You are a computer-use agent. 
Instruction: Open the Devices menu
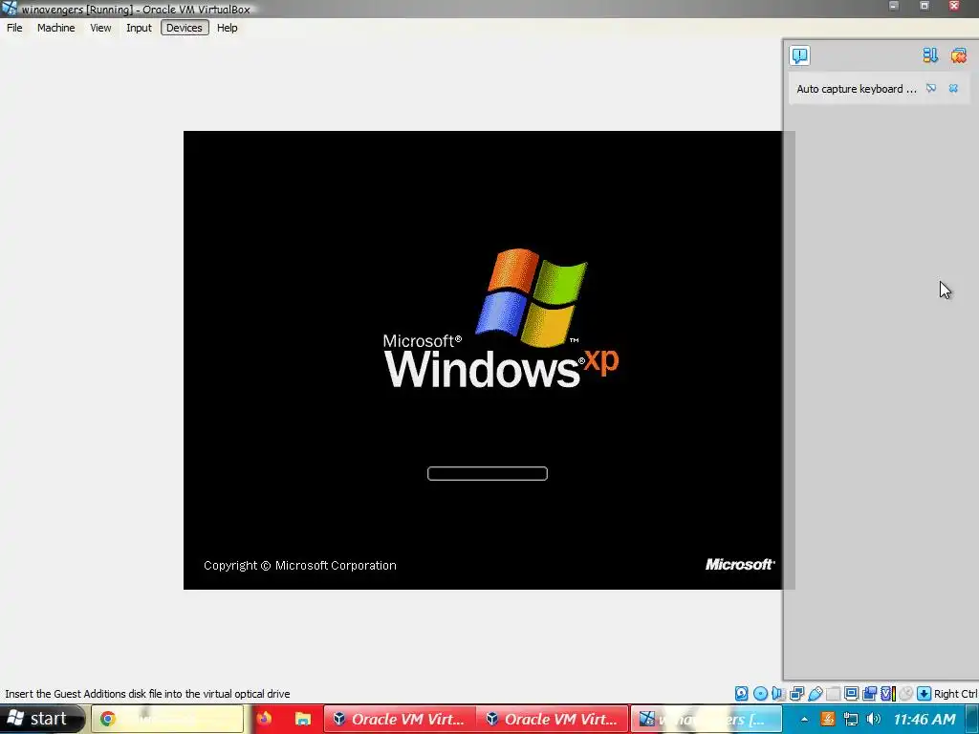click(x=185, y=28)
